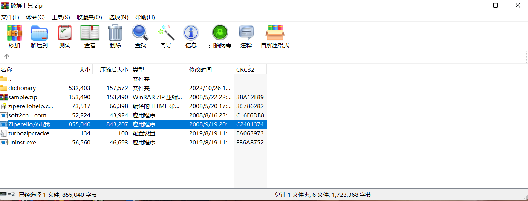528x201 pixels.
Task: Click CRC value EB6A8752
Action: coord(250,142)
